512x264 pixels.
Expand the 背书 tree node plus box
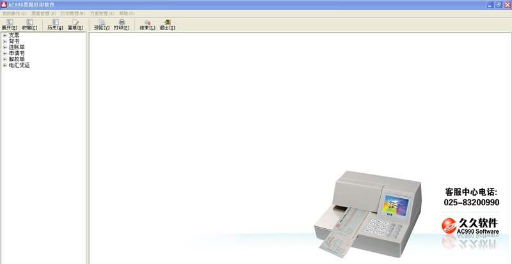click(x=4, y=42)
